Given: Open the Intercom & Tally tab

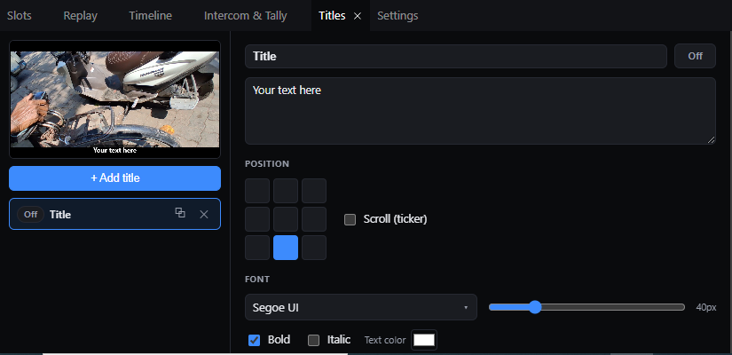Looking at the screenshot, I should tap(246, 15).
